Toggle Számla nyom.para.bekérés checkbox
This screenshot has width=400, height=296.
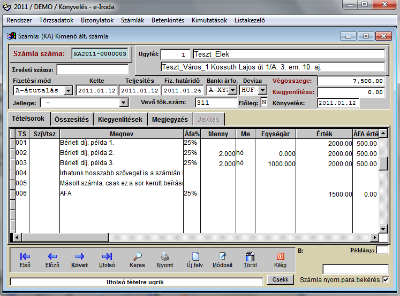tap(385, 279)
